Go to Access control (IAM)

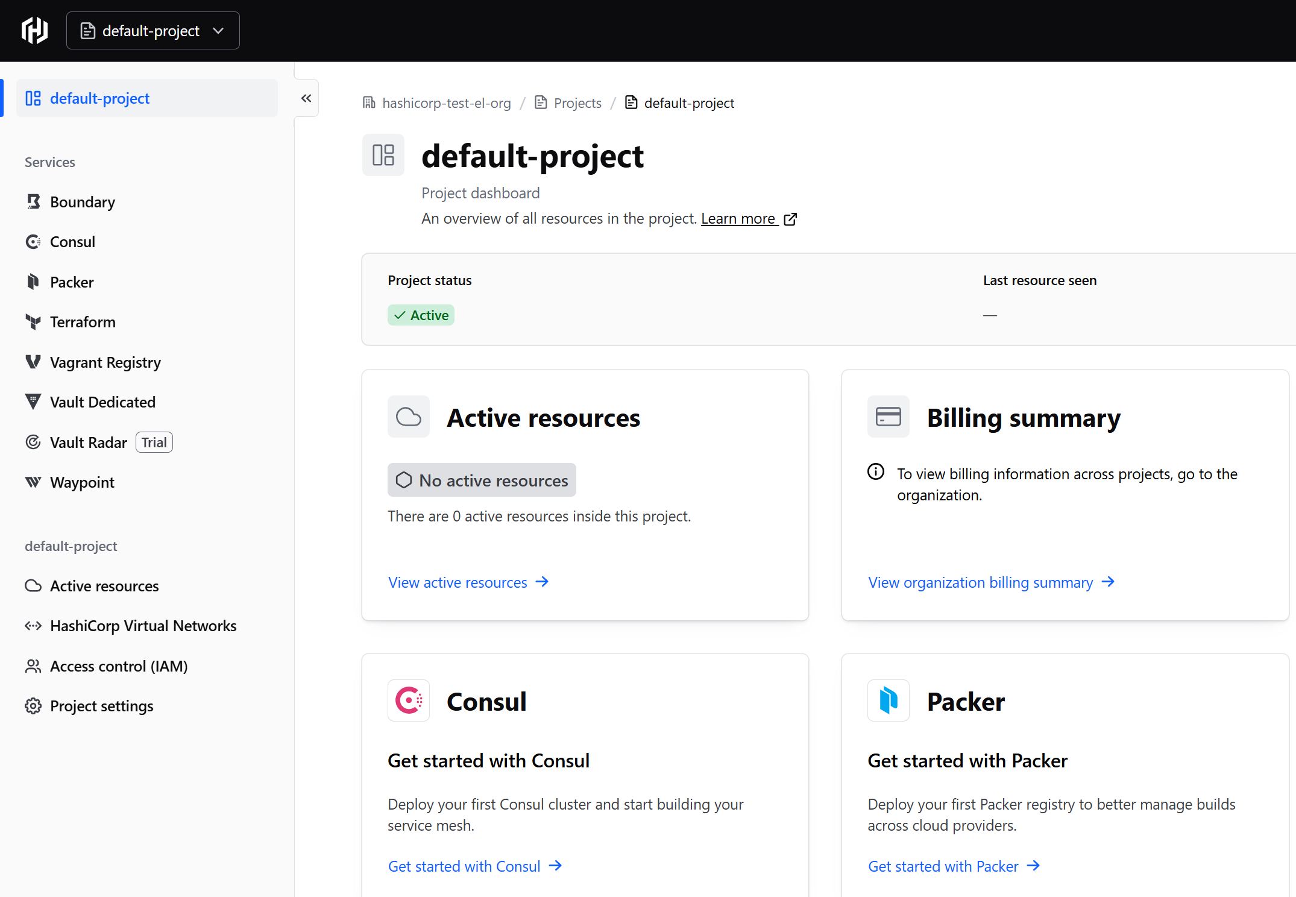[x=118, y=666]
